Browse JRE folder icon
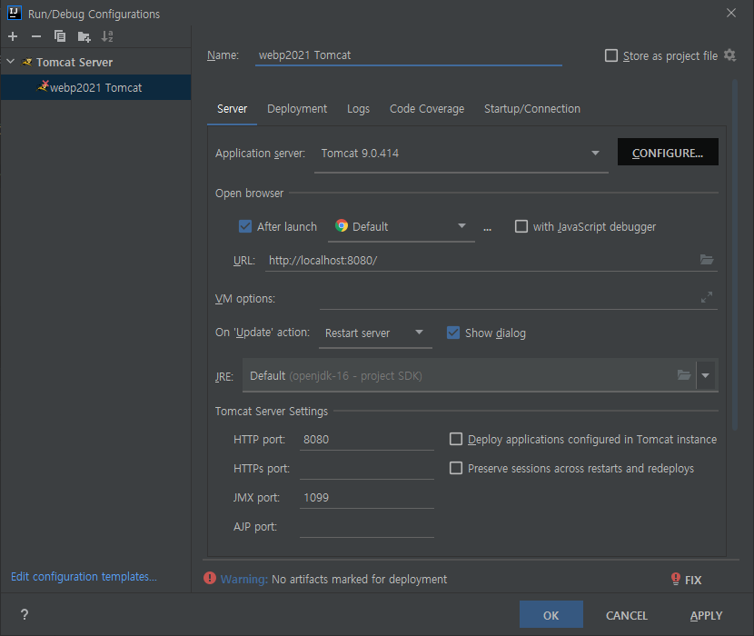This screenshot has width=754, height=636. pyautogui.click(x=684, y=375)
